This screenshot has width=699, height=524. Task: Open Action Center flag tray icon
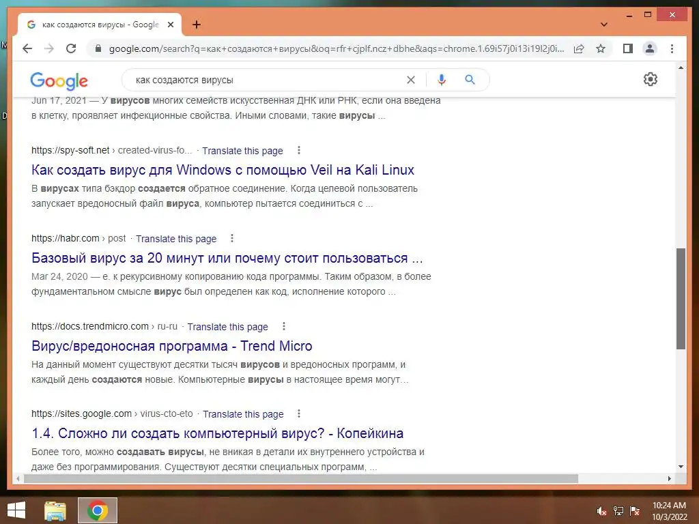(635, 511)
